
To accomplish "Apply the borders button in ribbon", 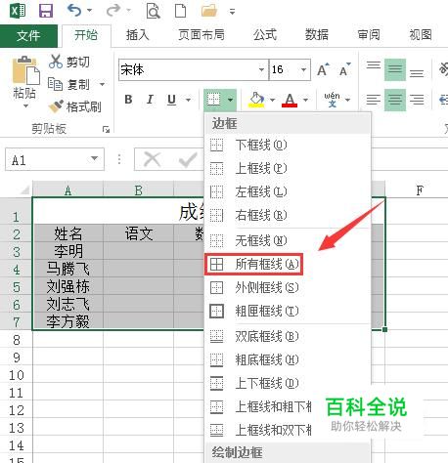I will click(x=214, y=100).
